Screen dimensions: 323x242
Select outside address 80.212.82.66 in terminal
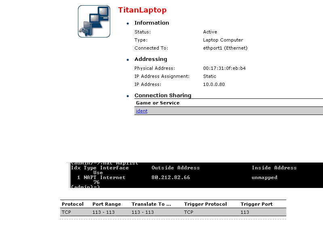[171, 177]
